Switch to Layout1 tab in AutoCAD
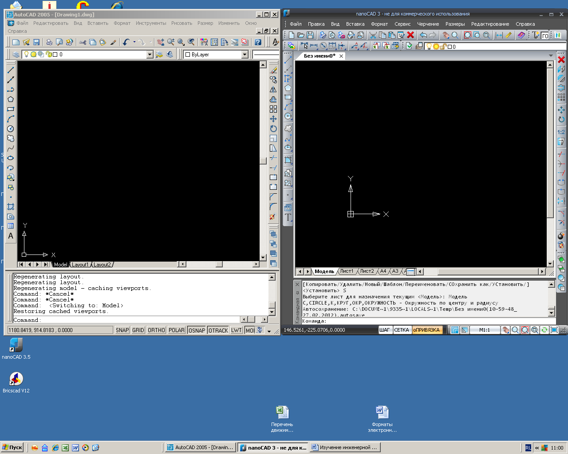Screen dimensions: 568x454 (x=80, y=265)
